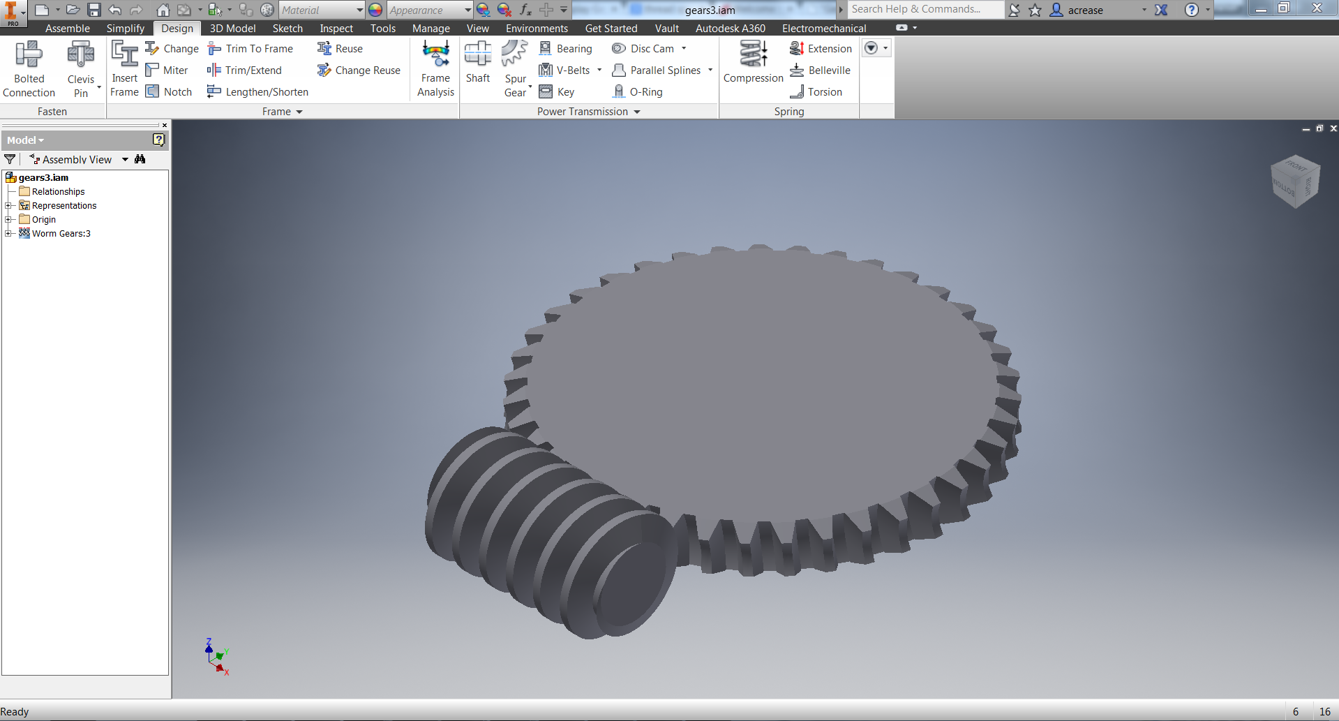Click the Model browser help icon
This screenshot has width=1339, height=721.
click(158, 140)
